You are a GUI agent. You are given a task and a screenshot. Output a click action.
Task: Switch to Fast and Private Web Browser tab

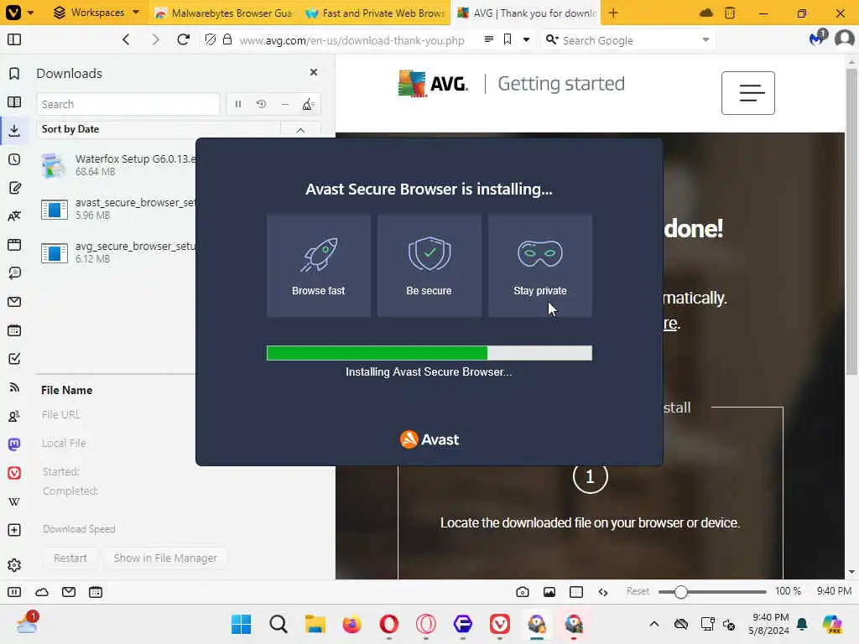(x=376, y=13)
